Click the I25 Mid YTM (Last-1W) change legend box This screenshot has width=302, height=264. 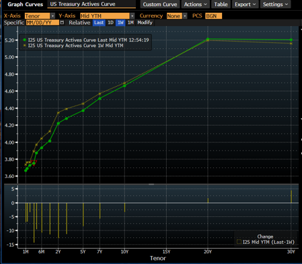coord(239,242)
